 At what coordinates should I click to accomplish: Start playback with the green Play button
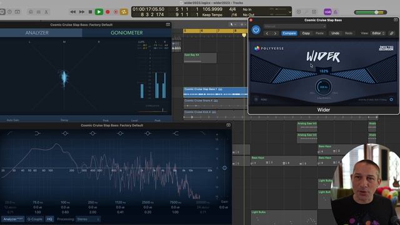pos(99,12)
